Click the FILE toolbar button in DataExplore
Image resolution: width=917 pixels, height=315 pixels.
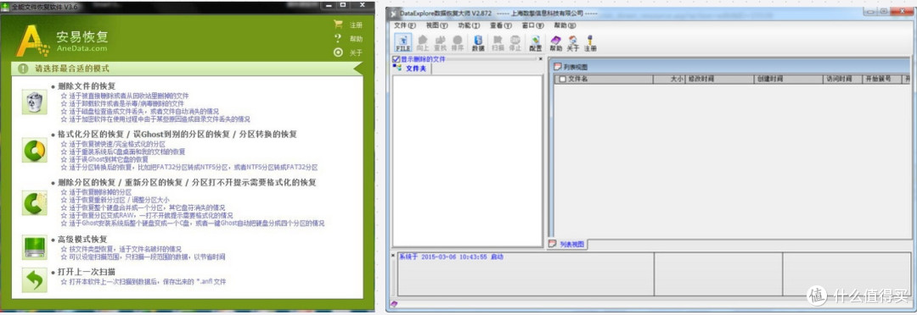pos(403,42)
